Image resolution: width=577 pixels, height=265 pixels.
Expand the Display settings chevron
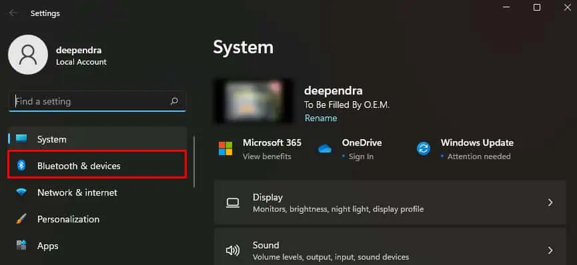[550, 202]
